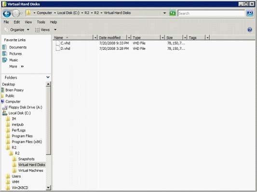
Task: Click the Back navigation arrow button
Action: pos(7,13)
